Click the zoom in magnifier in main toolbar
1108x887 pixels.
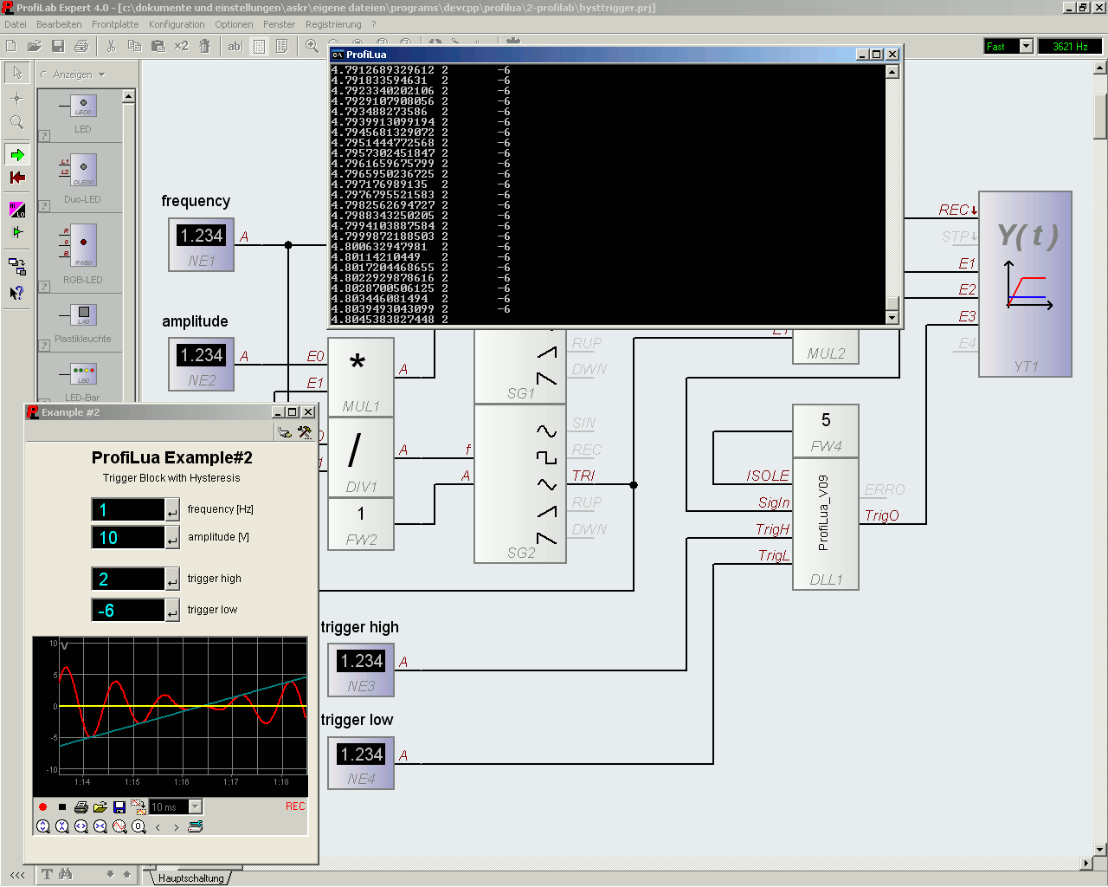(312, 46)
